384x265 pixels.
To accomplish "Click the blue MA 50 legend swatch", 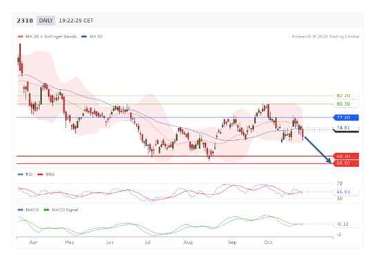I will coord(84,37).
